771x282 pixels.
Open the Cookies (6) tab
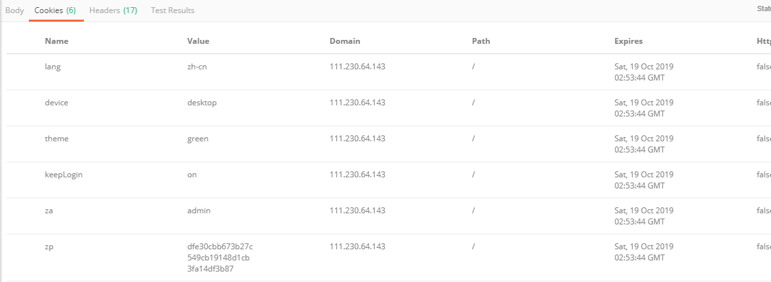pyautogui.click(x=55, y=10)
